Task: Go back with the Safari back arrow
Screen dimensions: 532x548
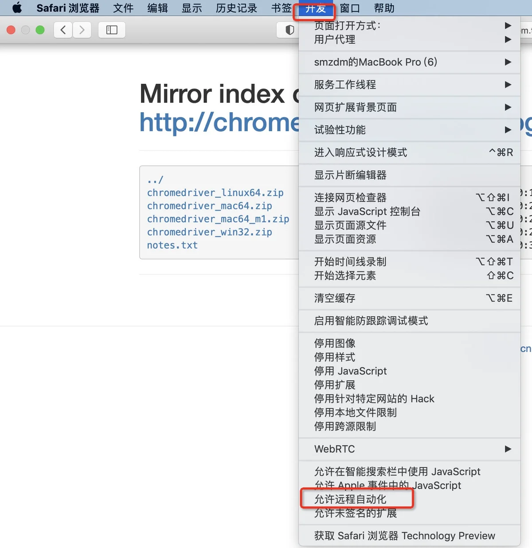Action: point(63,30)
